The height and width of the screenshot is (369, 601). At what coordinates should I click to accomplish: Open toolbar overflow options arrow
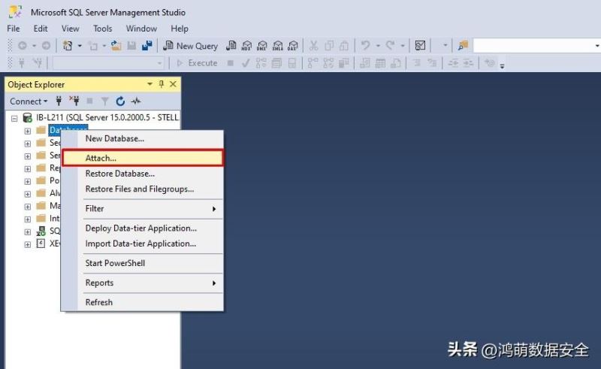coord(502,66)
